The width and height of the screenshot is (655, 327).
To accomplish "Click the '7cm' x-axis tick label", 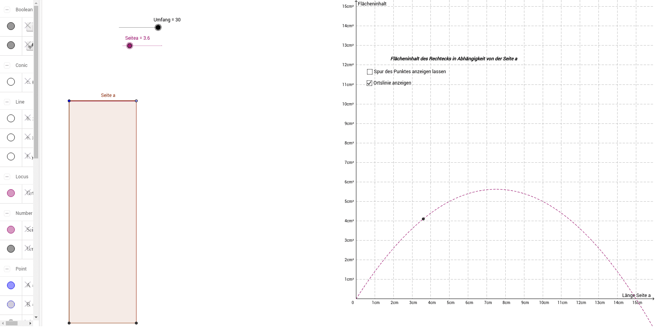I will pyautogui.click(x=488, y=302).
